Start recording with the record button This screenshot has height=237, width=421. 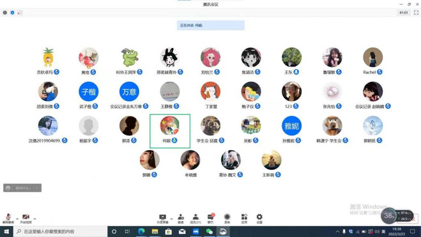click(227, 218)
